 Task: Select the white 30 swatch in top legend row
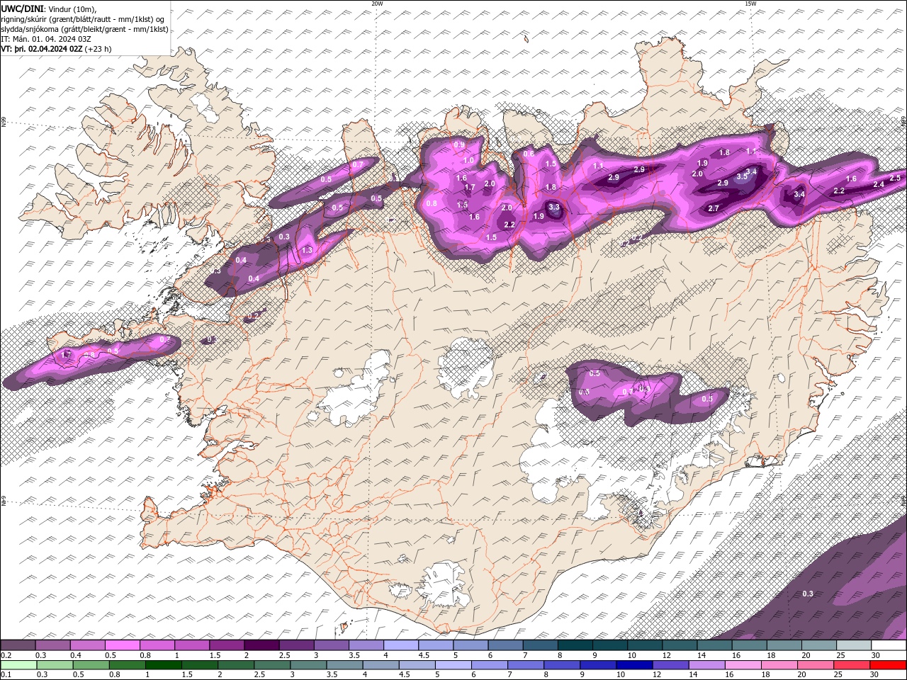889,645
